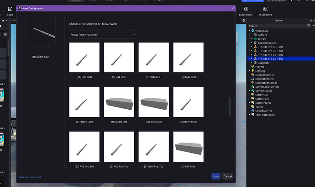Click the Cancel button
This screenshot has height=187, width=315.
[228, 176]
